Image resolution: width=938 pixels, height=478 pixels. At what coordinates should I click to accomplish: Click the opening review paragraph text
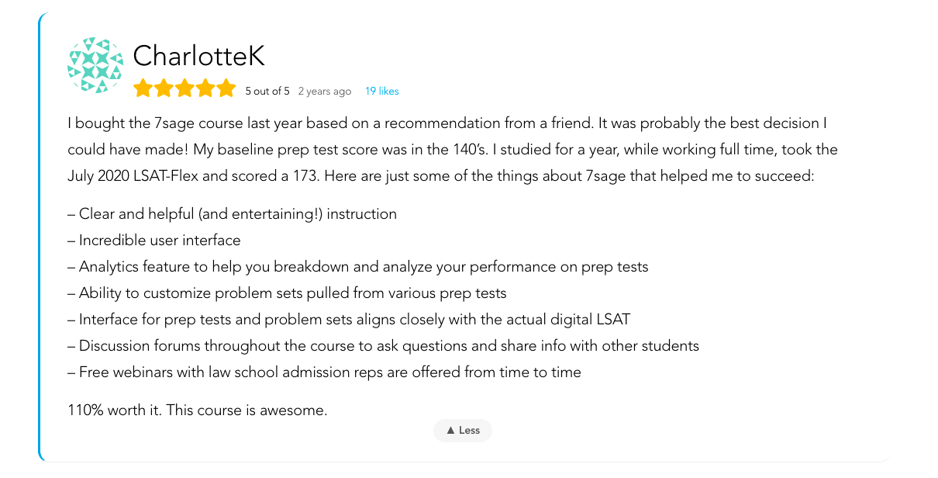[x=450, y=149]
